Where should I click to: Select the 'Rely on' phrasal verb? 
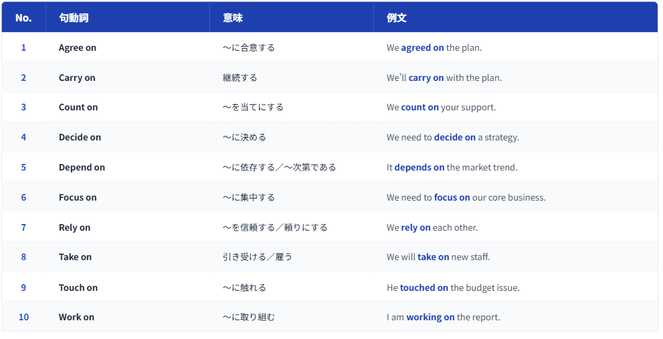(x=74, y=228)
